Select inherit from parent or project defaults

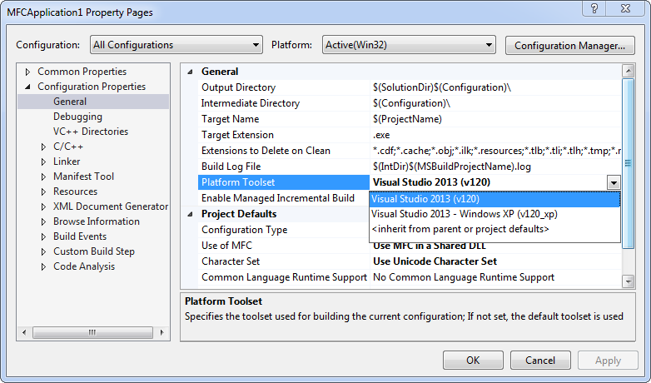[460, 229]
